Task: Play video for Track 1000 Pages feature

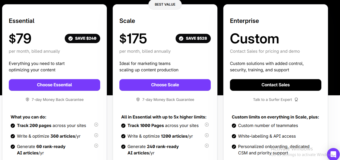Action: tap(207, 125)
